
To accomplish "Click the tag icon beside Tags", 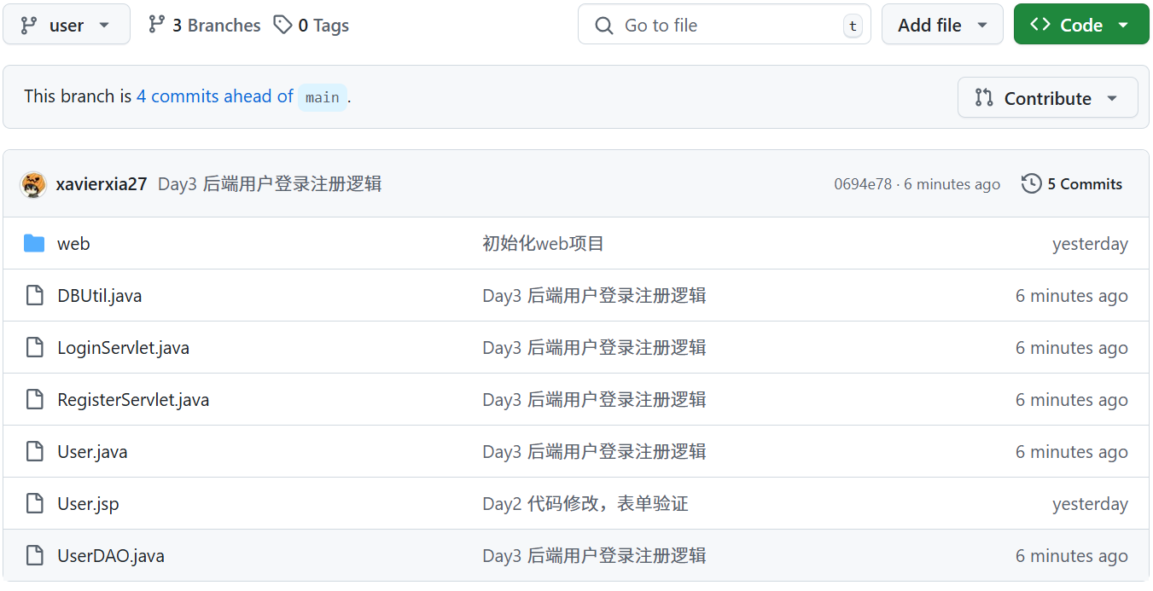I will tap(282, 25).
